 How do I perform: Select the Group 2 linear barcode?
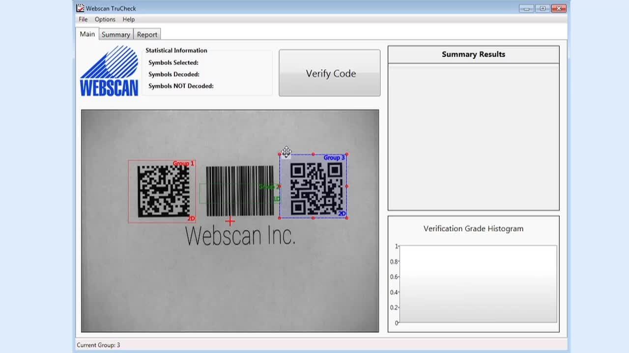point(240,191)
